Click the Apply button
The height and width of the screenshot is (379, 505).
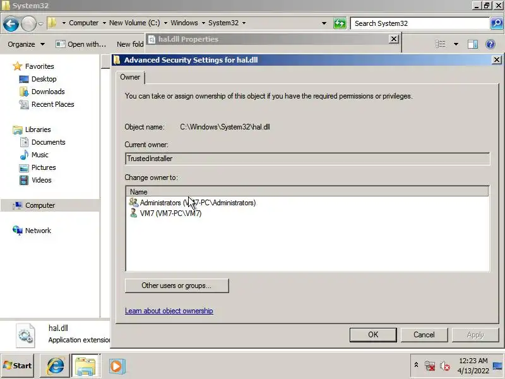click(x=475, y=335)
